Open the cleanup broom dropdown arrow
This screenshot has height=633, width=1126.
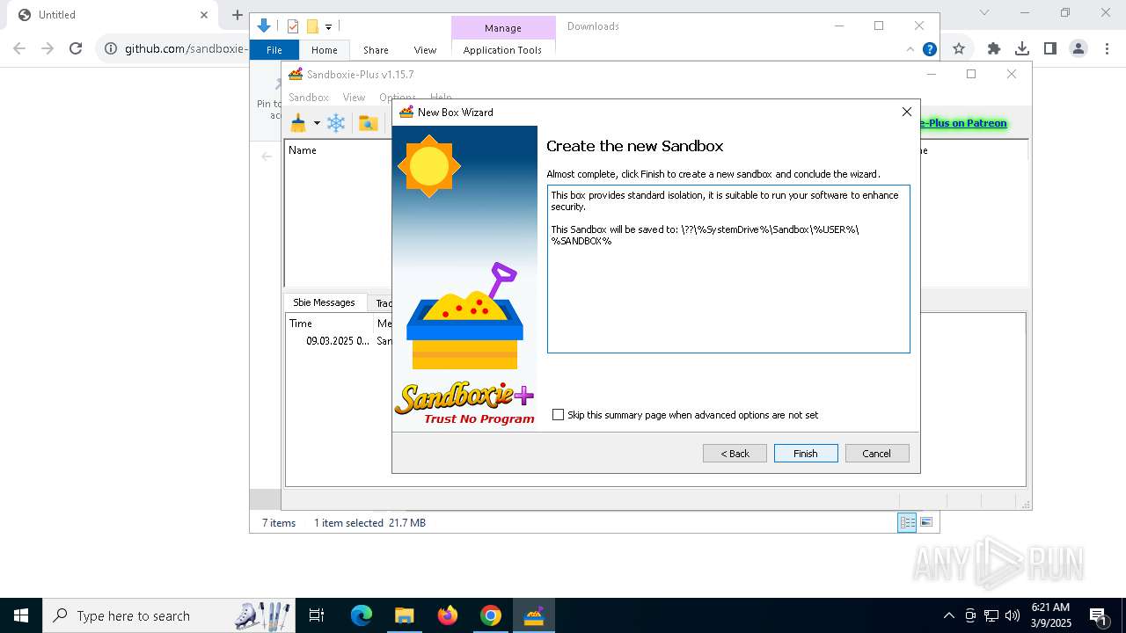[317, 123]
